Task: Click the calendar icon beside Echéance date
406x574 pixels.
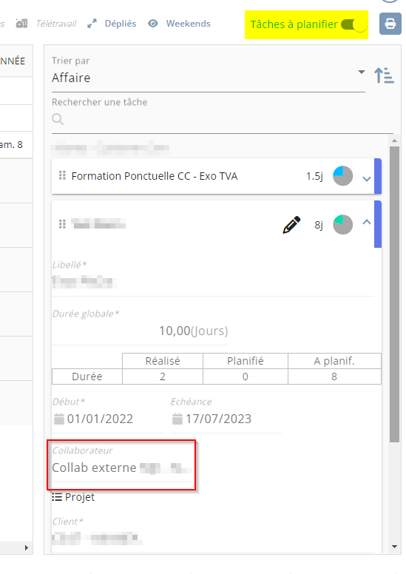Action: click(x=177, y=419)
